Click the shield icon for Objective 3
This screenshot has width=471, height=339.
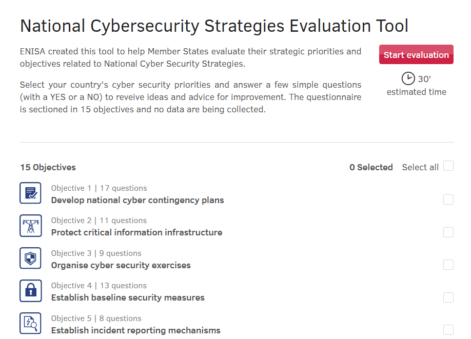point(30,258)
